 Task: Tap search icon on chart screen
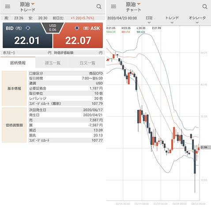point(205,7)
